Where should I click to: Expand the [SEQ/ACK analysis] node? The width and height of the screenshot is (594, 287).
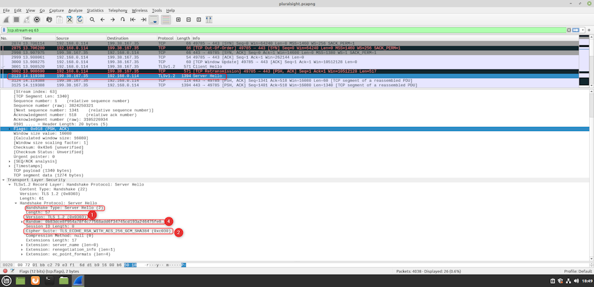coord(10,161)
